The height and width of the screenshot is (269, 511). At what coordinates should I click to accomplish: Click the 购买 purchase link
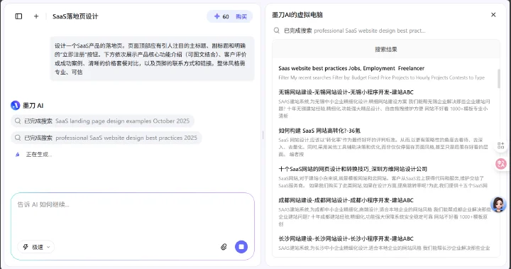point(241,16)
